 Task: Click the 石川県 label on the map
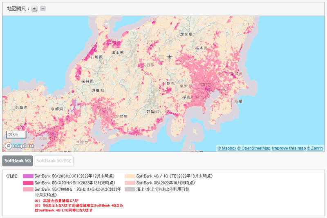pyautogui.click(x=96, y=57)
